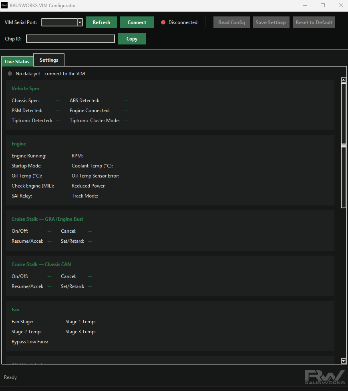Open the VIM Serial Port dropdown arrow
348x391 pixels.
click(x=80, y=22)
